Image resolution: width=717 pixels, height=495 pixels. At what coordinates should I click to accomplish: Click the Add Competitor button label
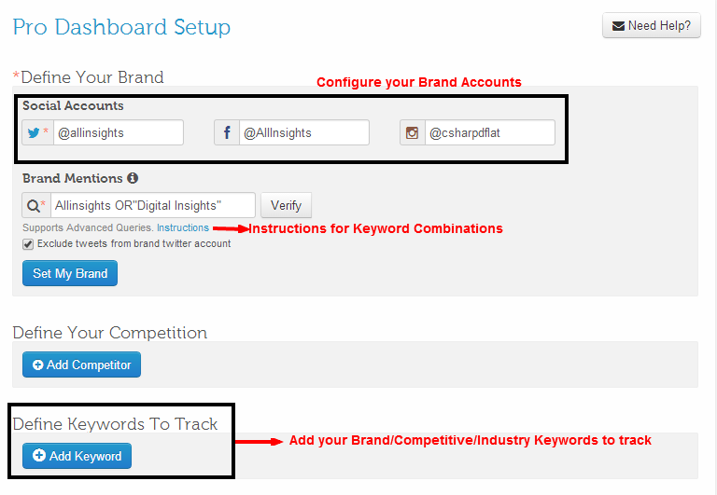click(89, 364)
